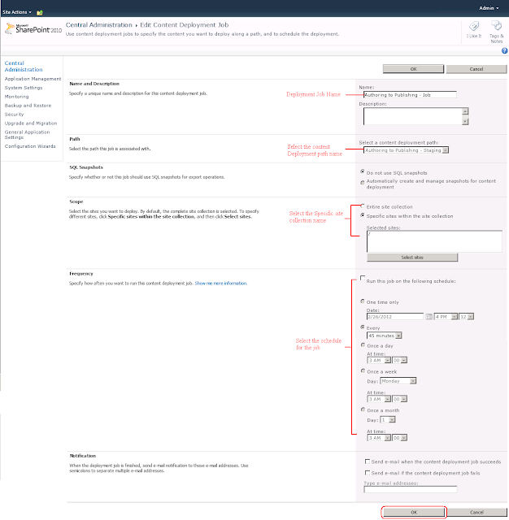Open the monthly Day number dropdown
This screenshot has height=520, width=509.
[388, 420]
